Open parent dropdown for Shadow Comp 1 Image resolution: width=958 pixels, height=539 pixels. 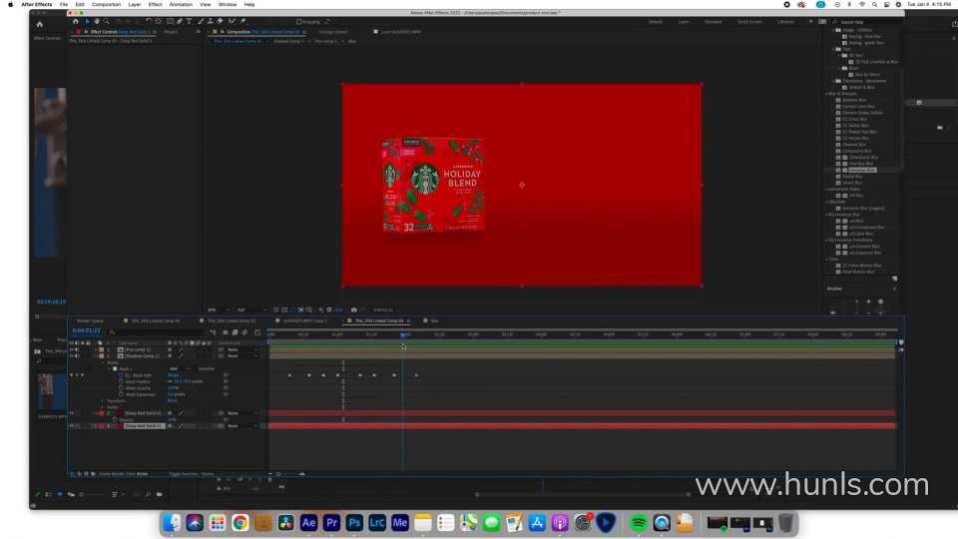point(242,355)
